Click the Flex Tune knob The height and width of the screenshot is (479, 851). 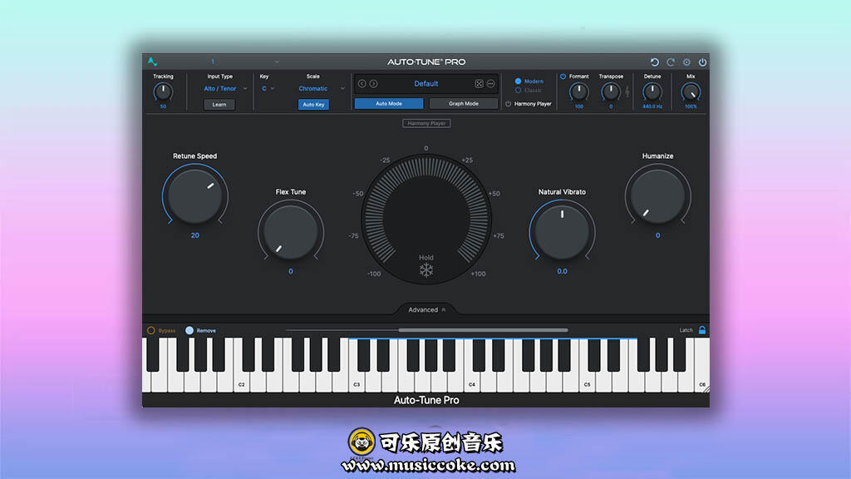[290, 232]
